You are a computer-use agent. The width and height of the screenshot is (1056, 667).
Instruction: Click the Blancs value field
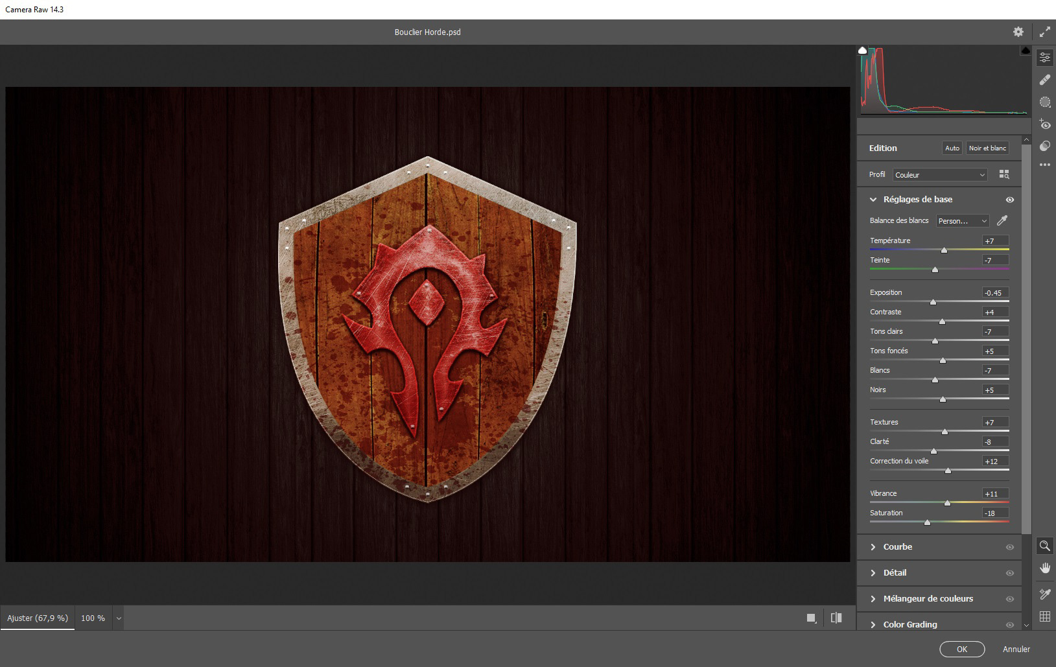click(995, 370)
